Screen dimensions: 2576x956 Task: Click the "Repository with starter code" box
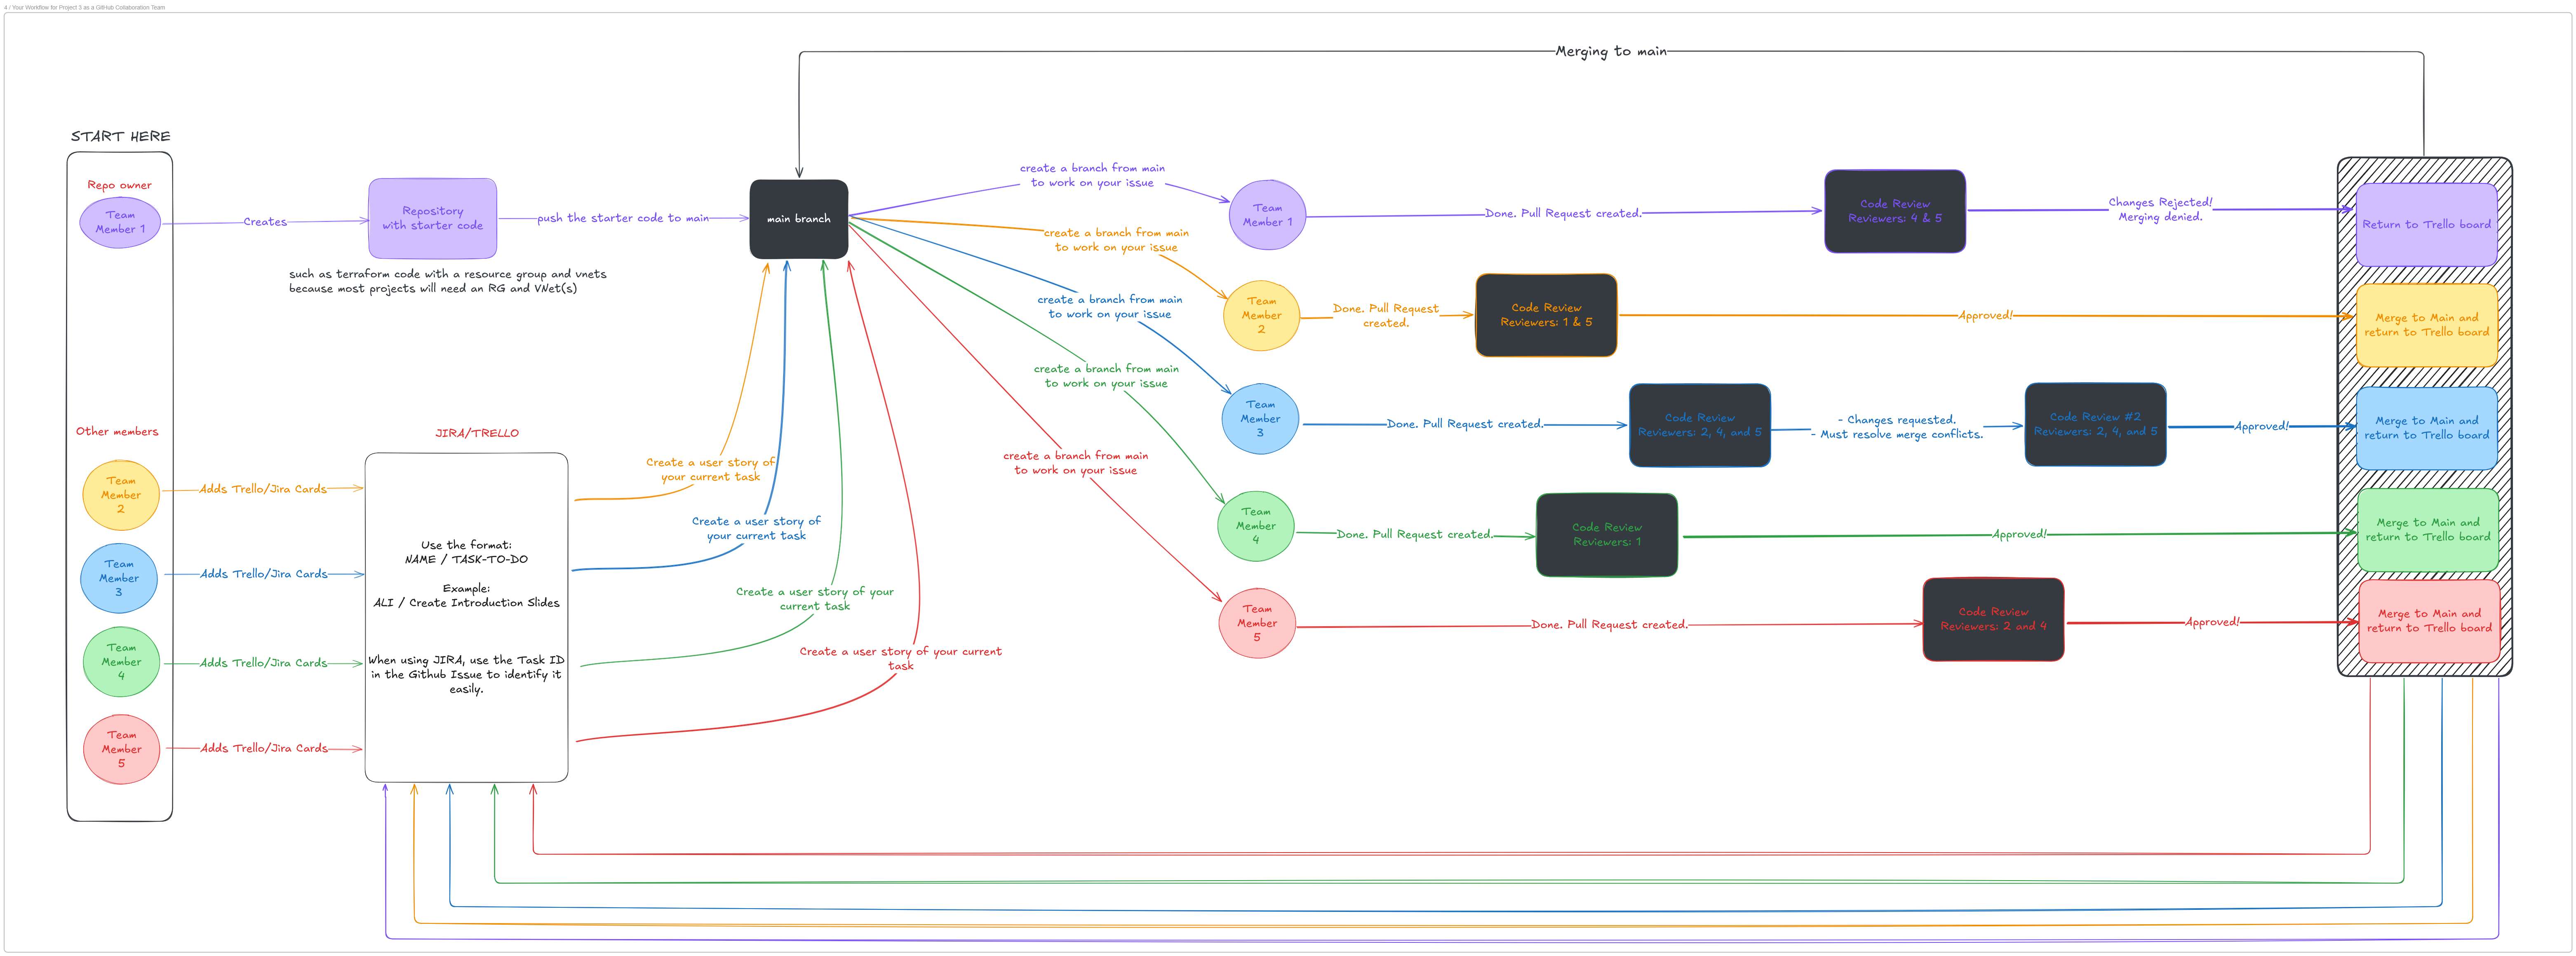432,218
